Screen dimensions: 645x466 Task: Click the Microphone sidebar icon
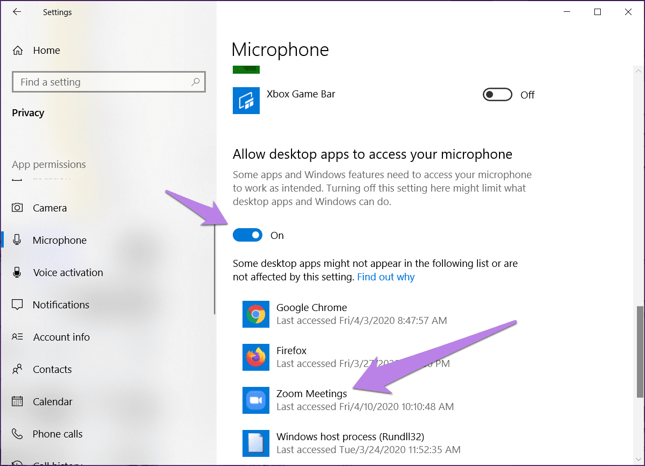pyautogui.click(x=17, y=239)
